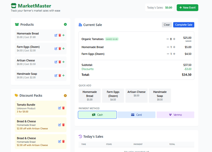Add Artisan Cheese via plus icon
Screen dimensions: 212x152
(64, 62)
